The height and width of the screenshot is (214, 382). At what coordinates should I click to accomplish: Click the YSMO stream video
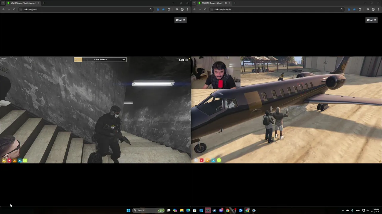coord(95,110)
